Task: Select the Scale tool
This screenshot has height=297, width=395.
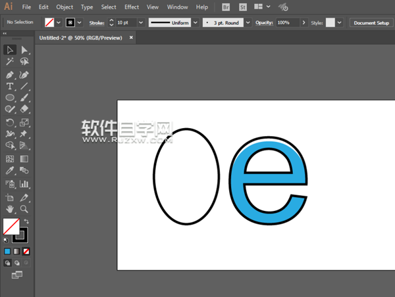Action: click(24, 122)
